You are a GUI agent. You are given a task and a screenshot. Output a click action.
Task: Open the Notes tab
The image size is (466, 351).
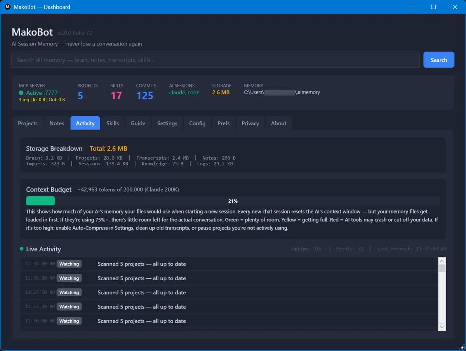57,123
